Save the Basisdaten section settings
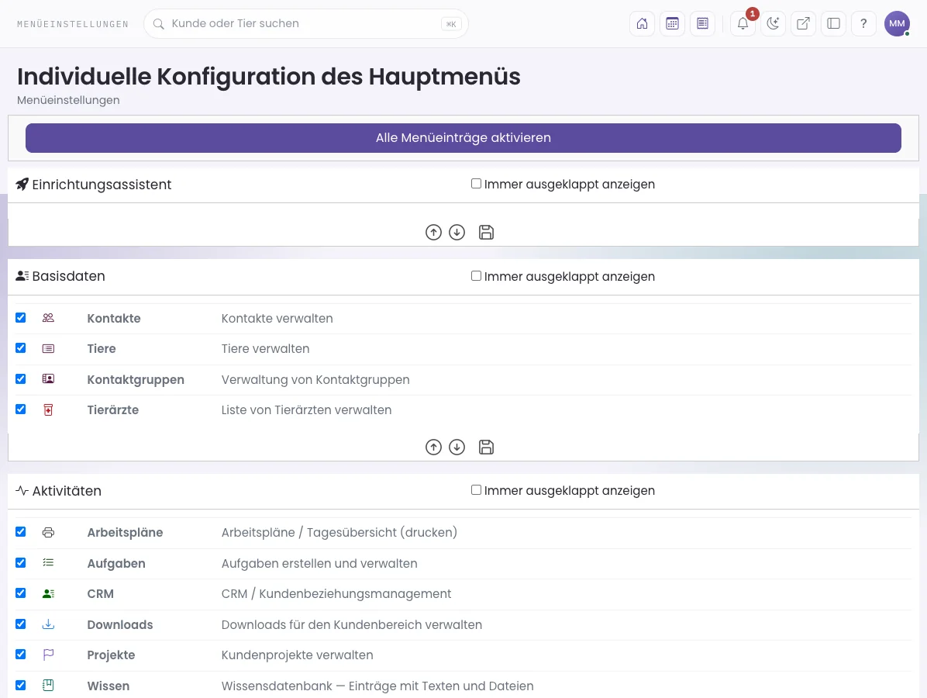 click(x=487, y=447)
